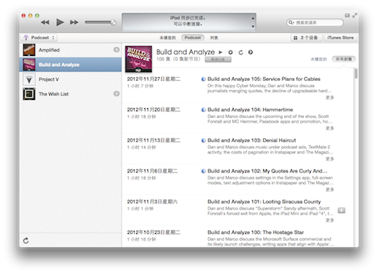Open episode 103: Denial Haircut

(252, 140)
